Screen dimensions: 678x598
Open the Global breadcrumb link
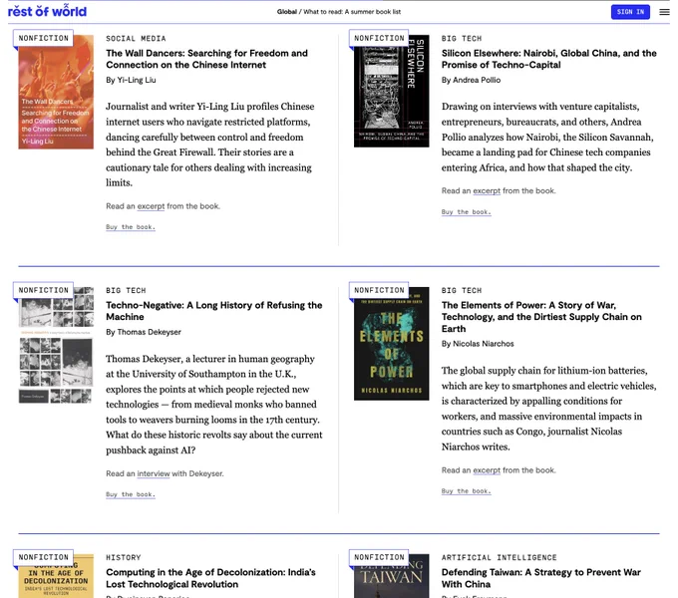coord(287,12)
